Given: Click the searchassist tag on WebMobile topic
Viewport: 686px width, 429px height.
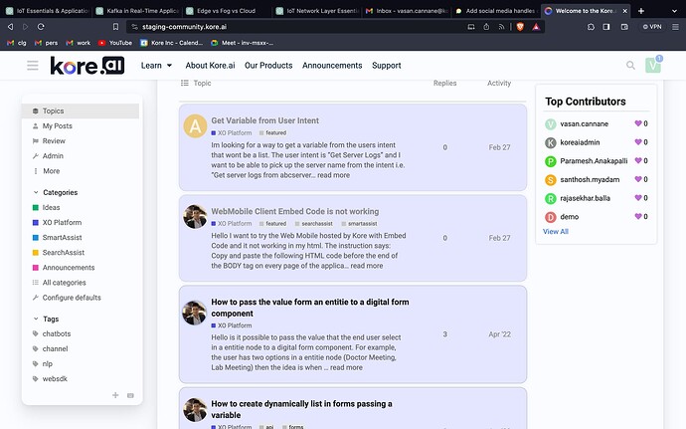Looking at the screenshot, I should click(317, 224).
